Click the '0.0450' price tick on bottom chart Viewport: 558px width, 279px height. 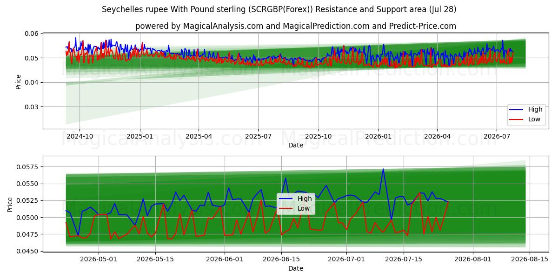pos(28,251)
